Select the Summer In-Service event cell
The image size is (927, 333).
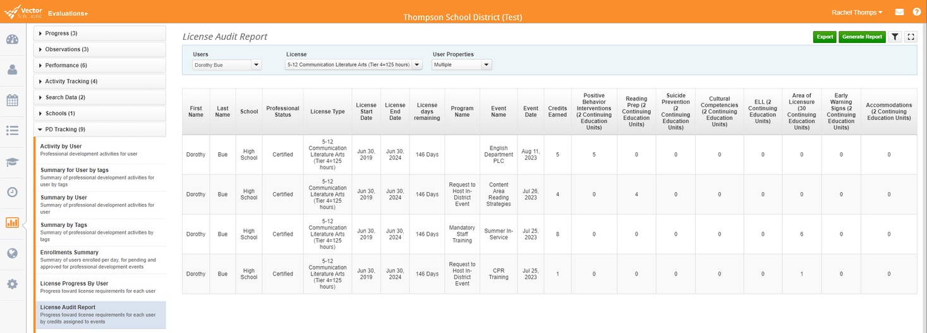499,234
